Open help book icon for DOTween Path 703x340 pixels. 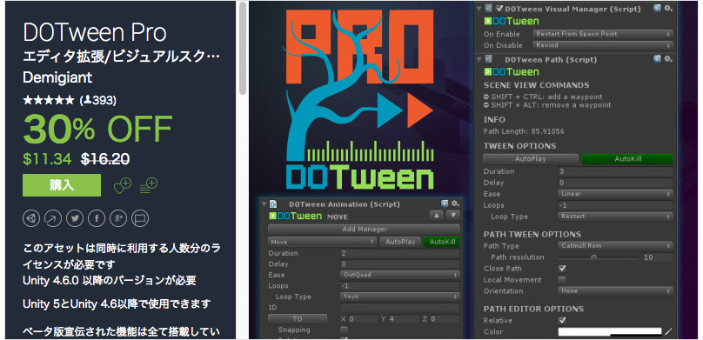657,59
